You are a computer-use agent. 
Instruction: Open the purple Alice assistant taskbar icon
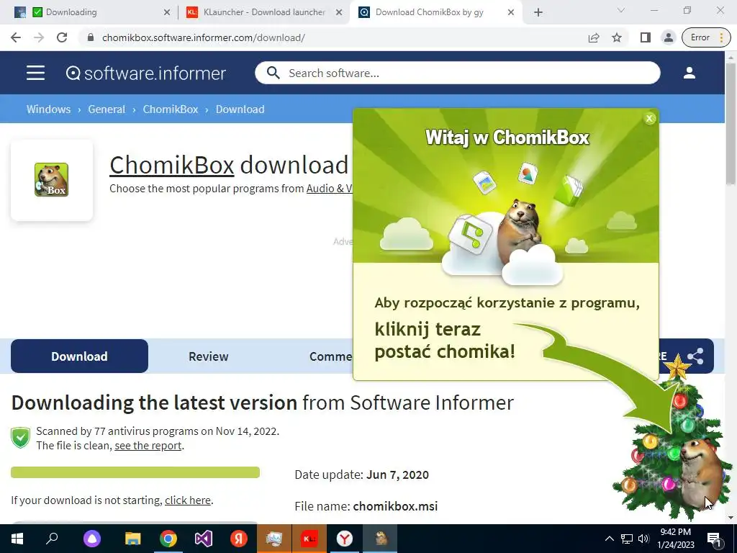point(92,539)
